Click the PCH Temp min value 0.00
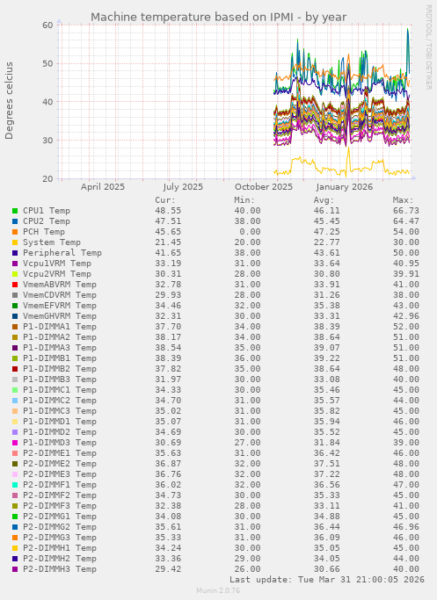Screen dimensions: 437x600 click(x=250, y=232)
